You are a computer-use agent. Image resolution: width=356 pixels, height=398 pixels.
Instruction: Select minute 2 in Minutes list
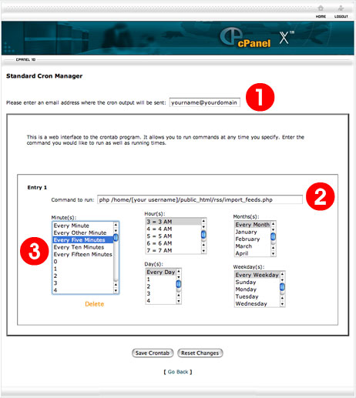pos(83,276)
